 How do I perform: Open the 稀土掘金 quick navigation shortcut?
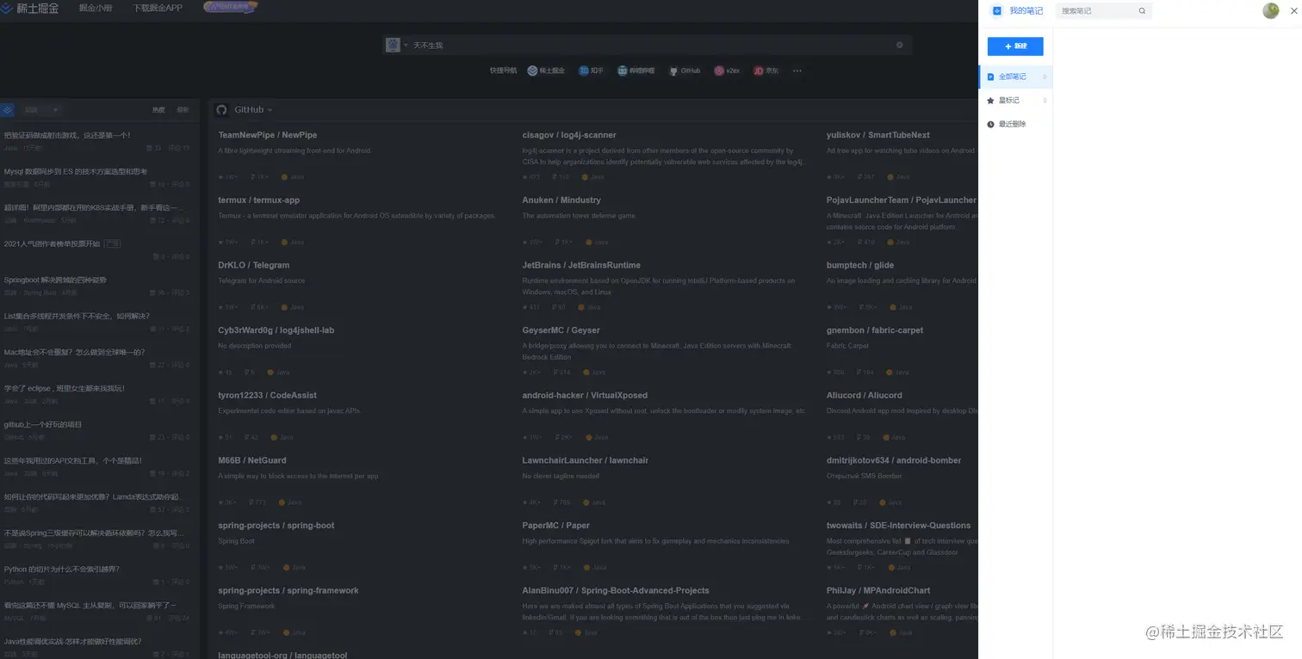(x=546, y=71)
